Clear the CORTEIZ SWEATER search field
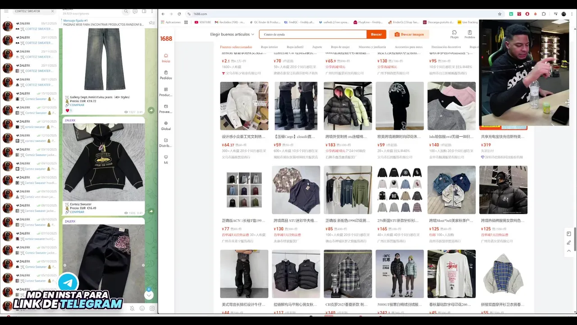Screen dimensions: 577x325 (x=53, y=11)
